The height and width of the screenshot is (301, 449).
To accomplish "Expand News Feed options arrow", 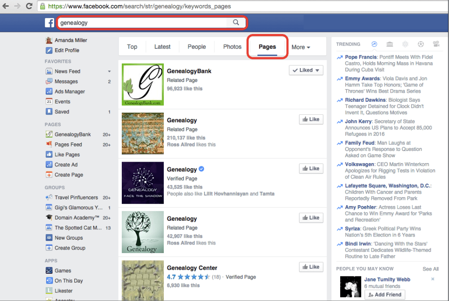I will (109, 71).
